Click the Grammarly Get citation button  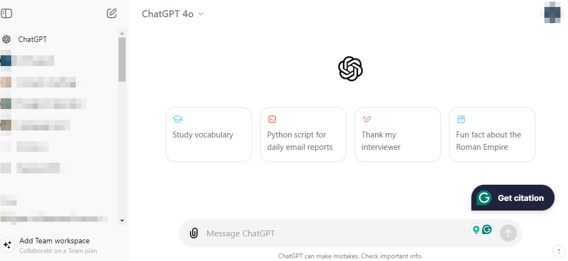(513, 198)
